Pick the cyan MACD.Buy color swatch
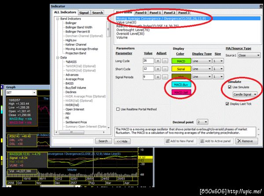 181,84
